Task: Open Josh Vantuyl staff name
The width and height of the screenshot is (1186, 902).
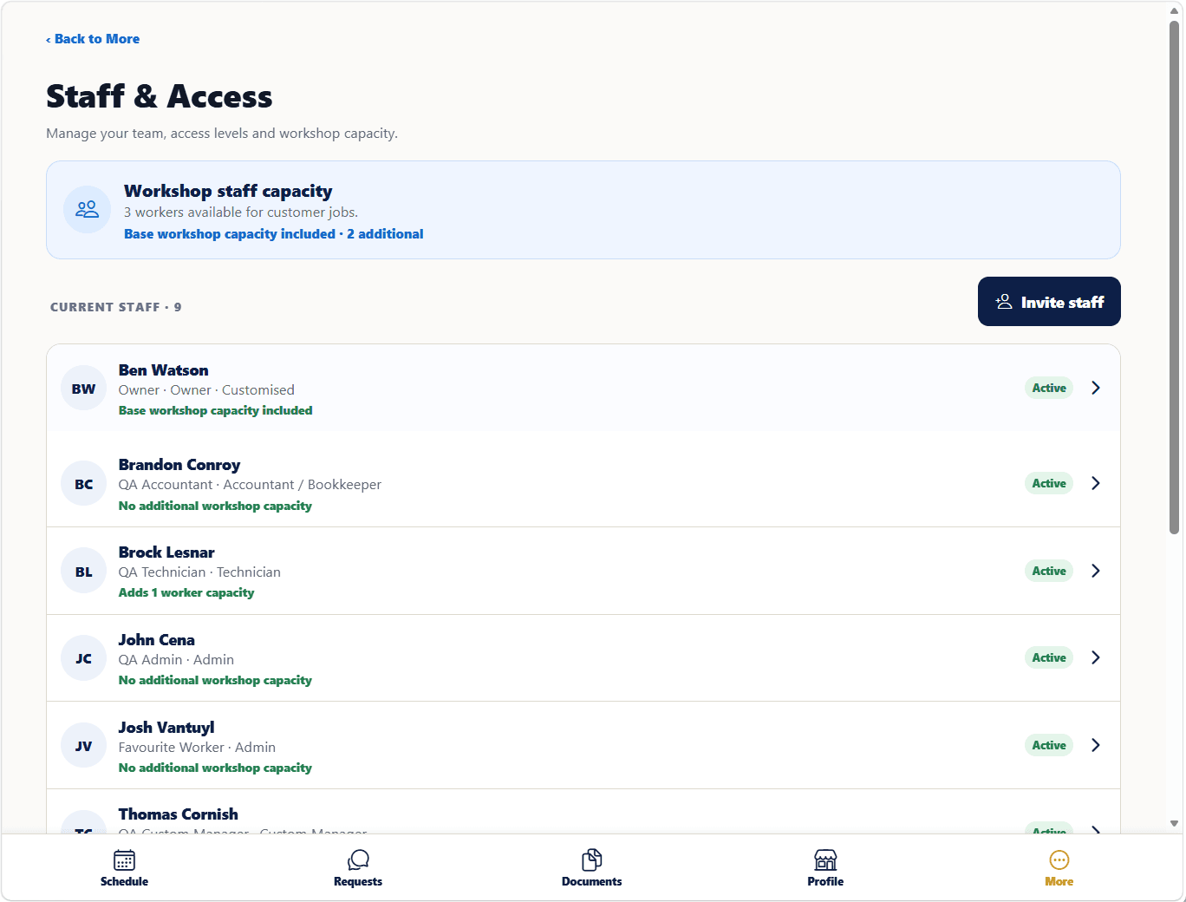Action: tap(166, 728)
